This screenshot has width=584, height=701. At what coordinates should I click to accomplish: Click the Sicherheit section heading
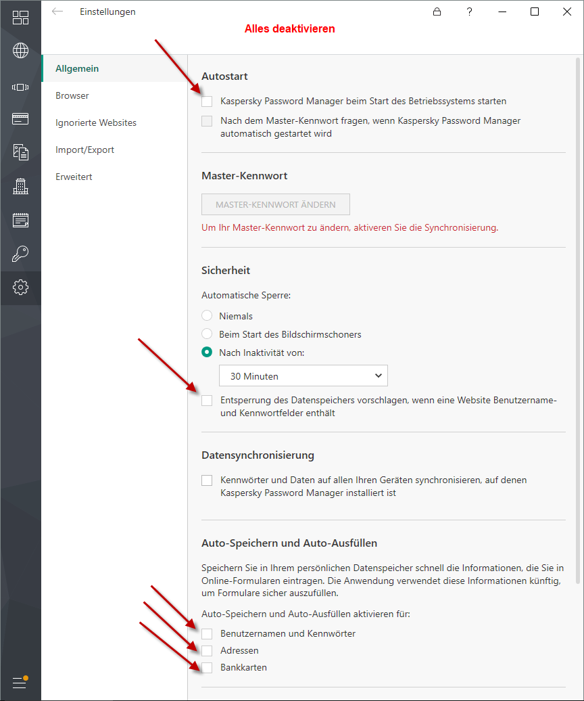pyautogui.click(x=226, y=271)
